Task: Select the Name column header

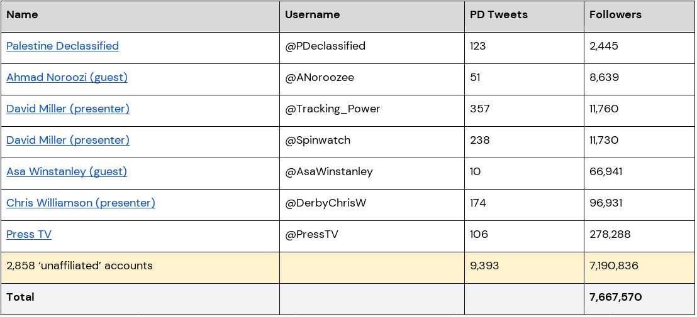Action: click(22, 15)
